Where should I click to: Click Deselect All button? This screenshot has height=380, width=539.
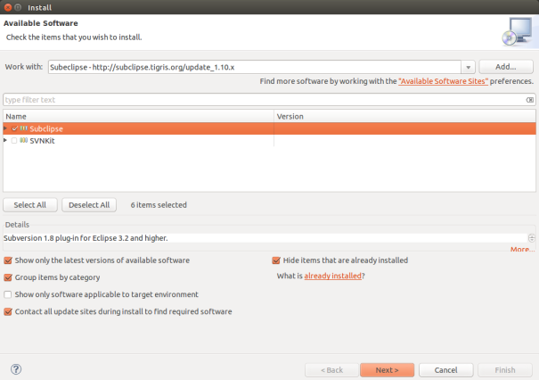click(x=89, y=205)
